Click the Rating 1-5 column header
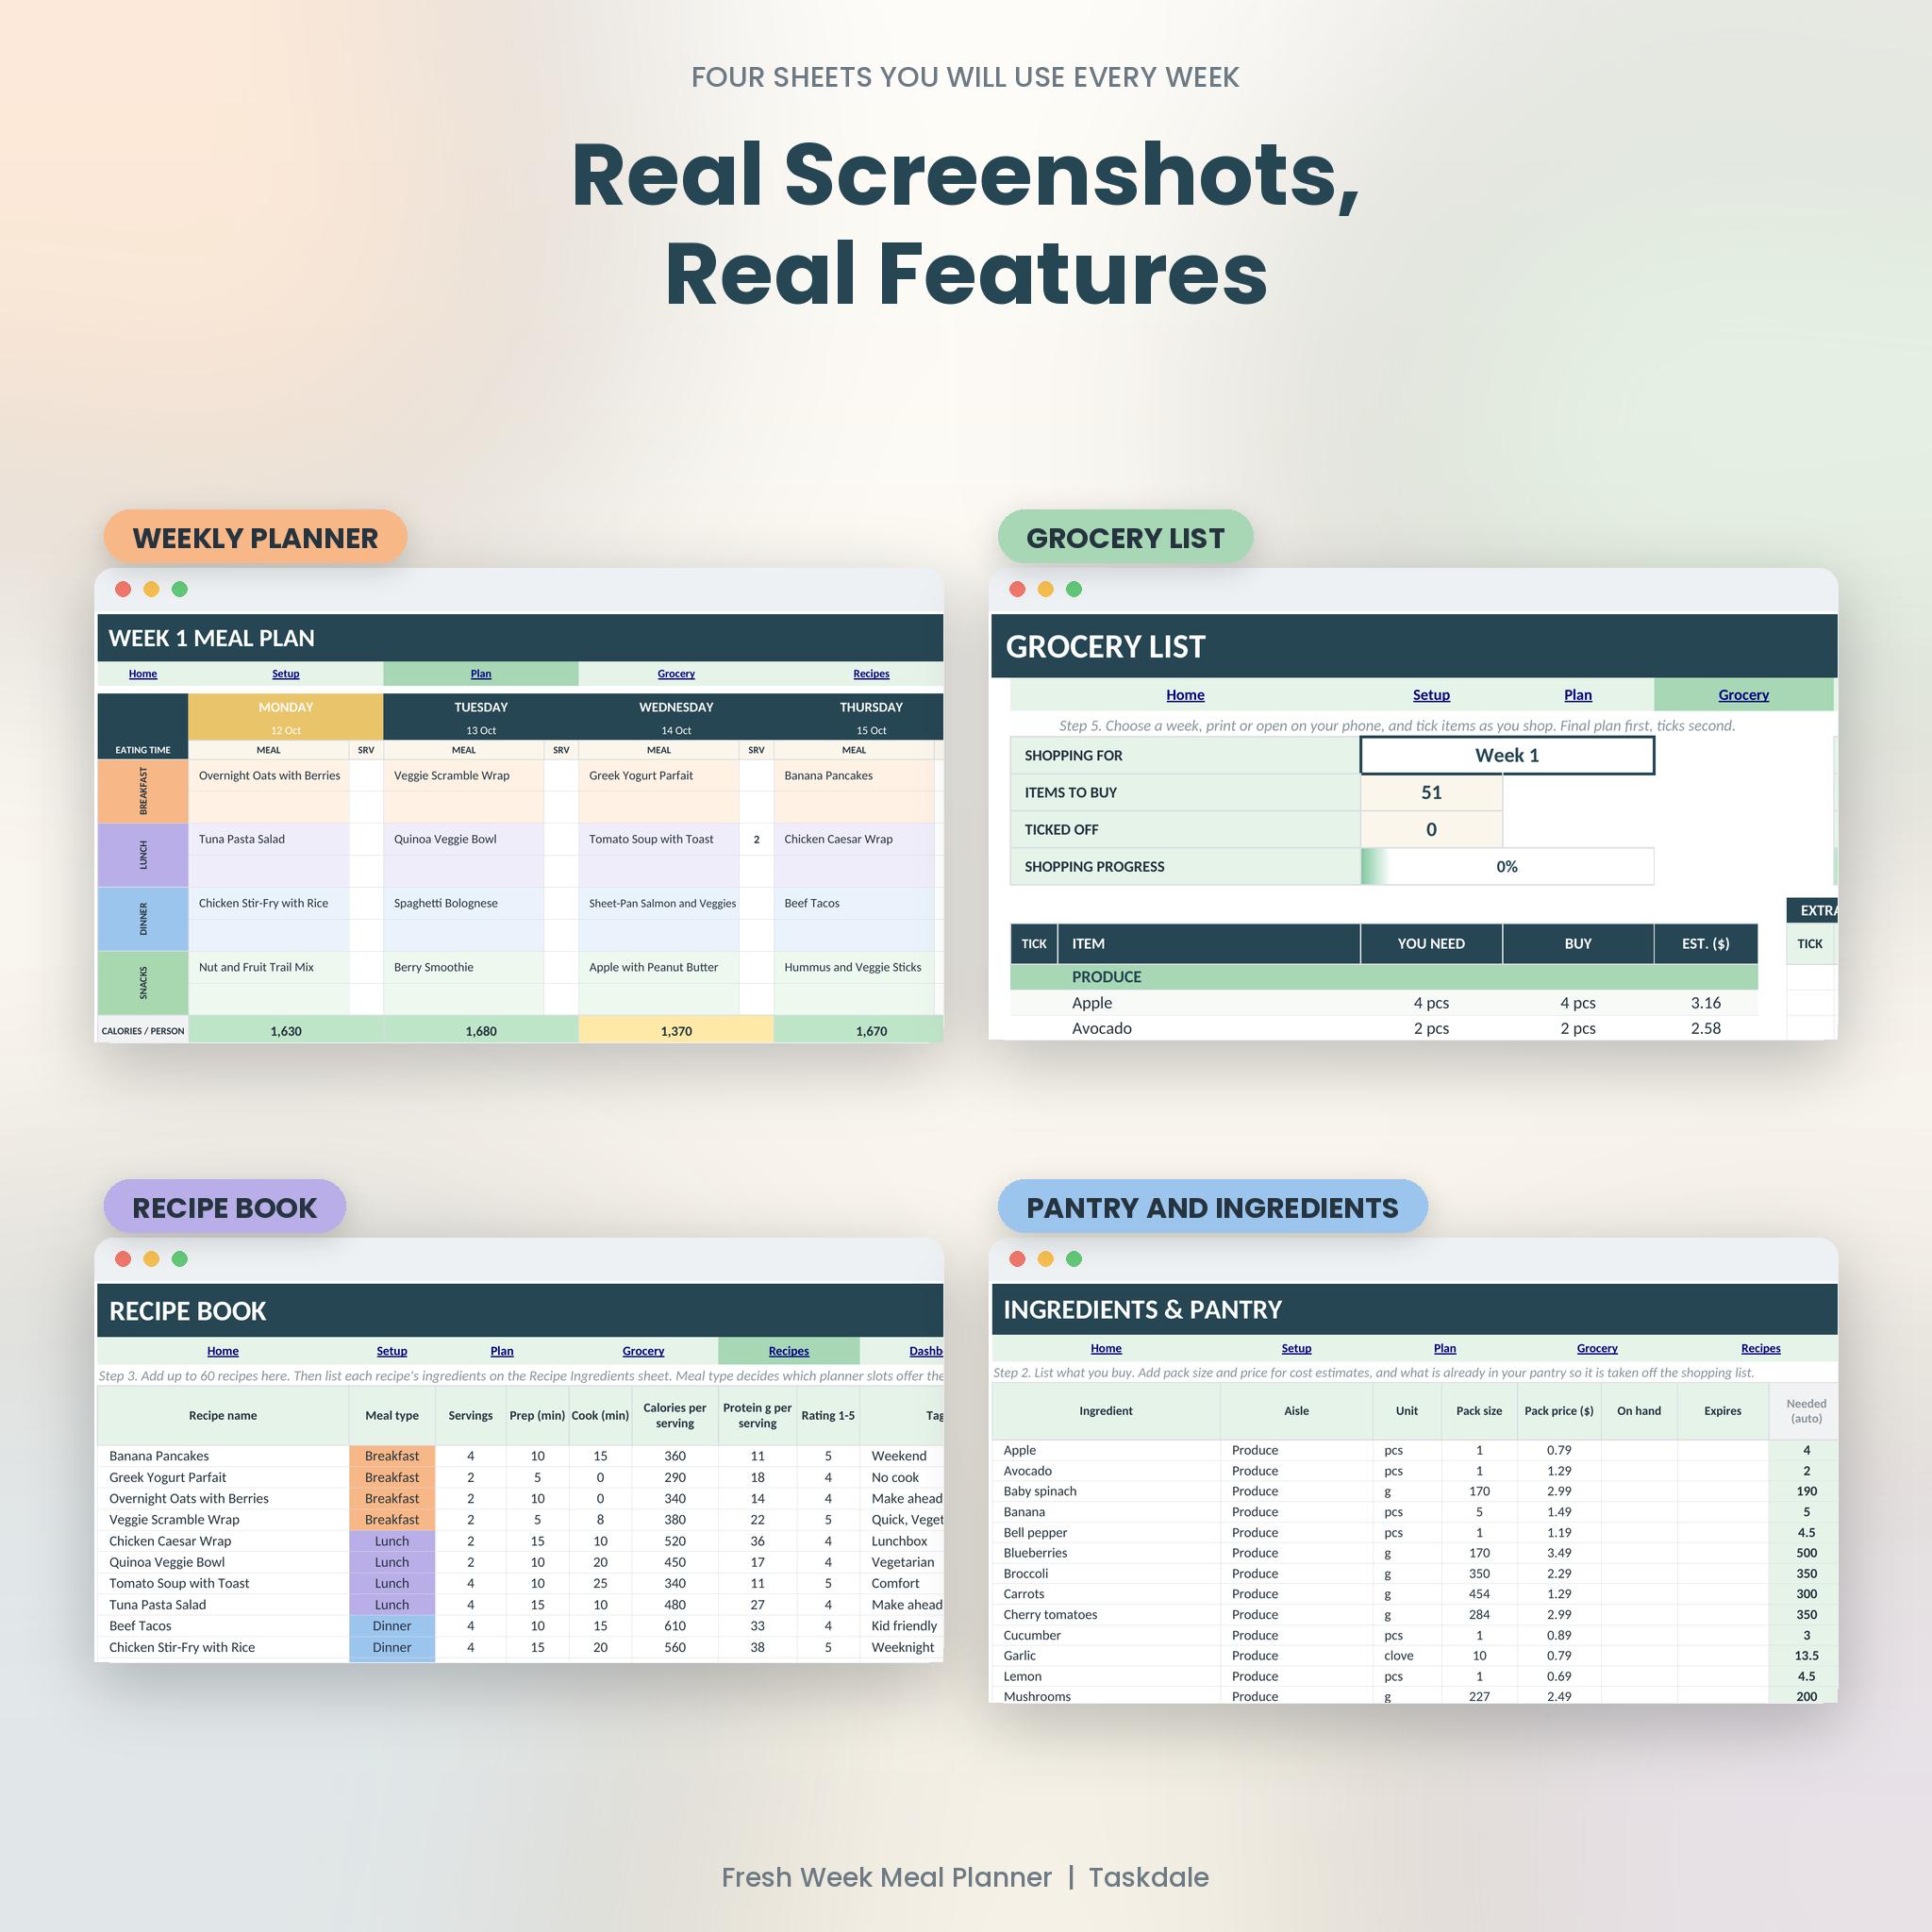Screen dimensions: 1932x1932 tap(828, 1415)
